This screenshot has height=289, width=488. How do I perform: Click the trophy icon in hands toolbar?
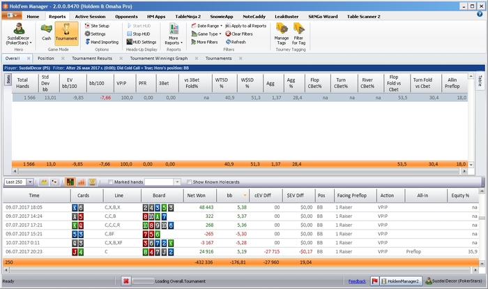(92, 181)
